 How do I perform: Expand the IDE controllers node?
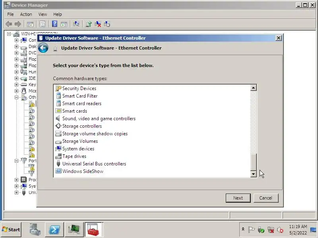pyautogui.click(x=16, y=78)
